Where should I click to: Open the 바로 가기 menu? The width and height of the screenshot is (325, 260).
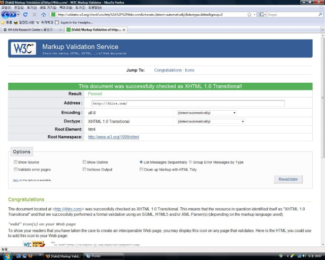click(x=48, y=8)
